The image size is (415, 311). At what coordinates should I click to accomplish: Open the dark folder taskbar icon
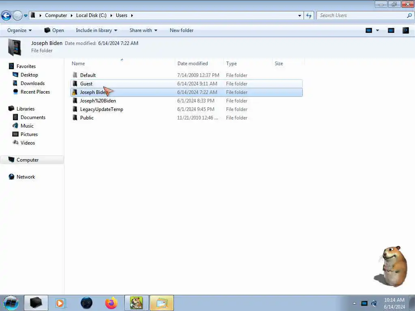click(36, 303)
